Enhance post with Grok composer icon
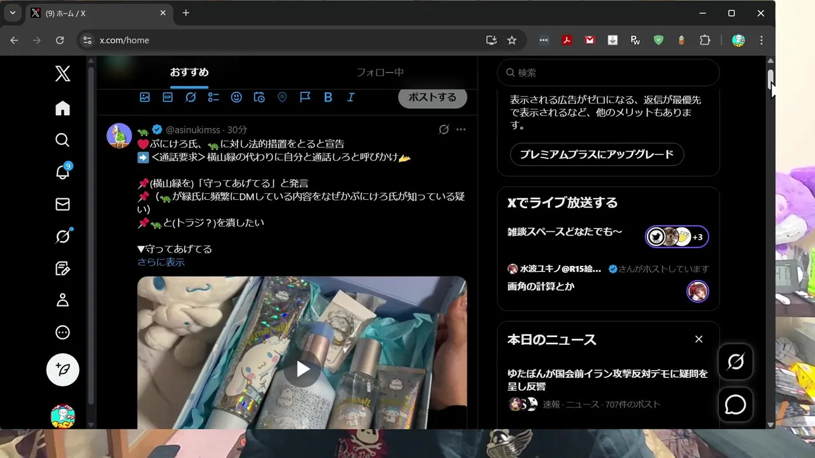 coord(190,97)
